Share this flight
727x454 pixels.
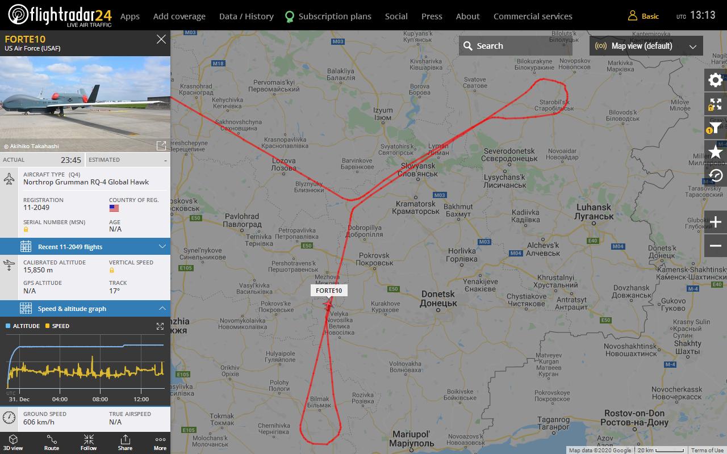coord(125,443)
